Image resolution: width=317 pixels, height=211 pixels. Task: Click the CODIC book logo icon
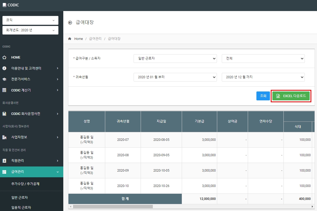coord(4,5)
